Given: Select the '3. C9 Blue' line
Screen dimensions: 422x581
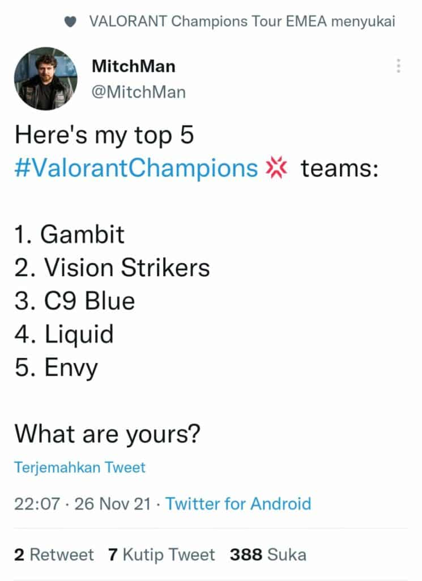Looking at the screenshot, I should 75,301.
